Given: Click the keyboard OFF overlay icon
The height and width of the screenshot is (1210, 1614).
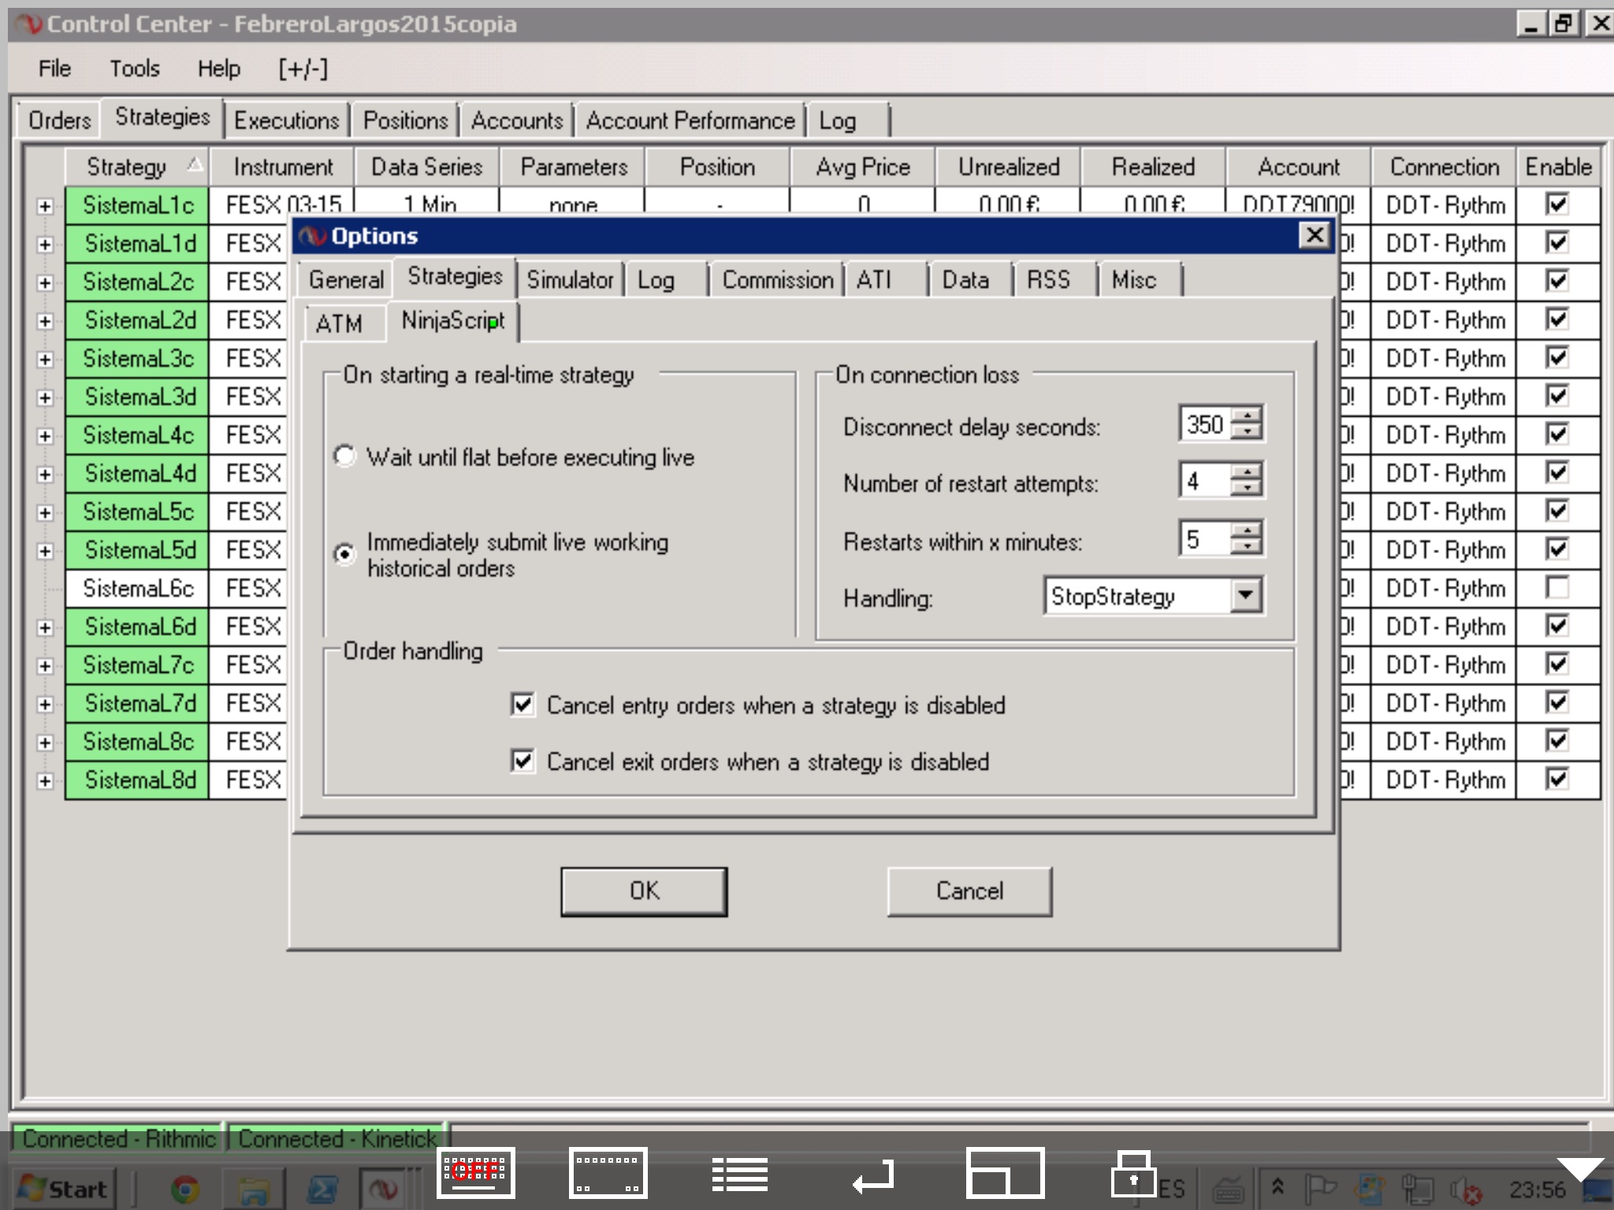Looking at the screenshot, I should tap(475, 1172).
